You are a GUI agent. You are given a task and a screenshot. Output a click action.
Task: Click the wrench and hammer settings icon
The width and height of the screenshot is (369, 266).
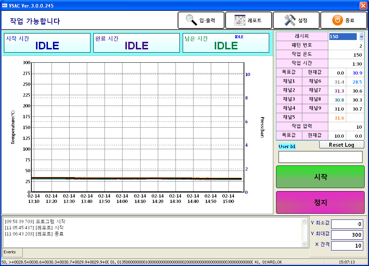point(290,20)
